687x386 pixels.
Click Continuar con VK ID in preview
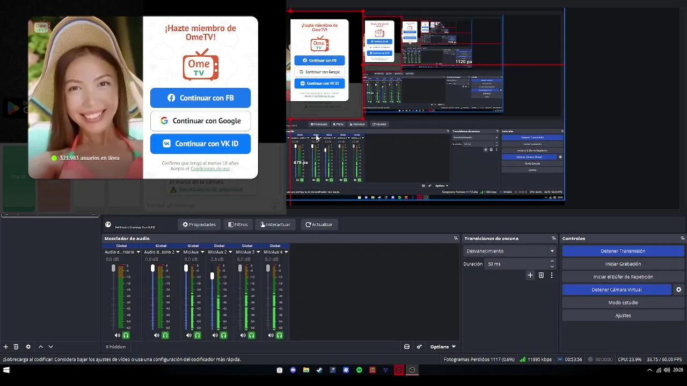coord(200,144)
